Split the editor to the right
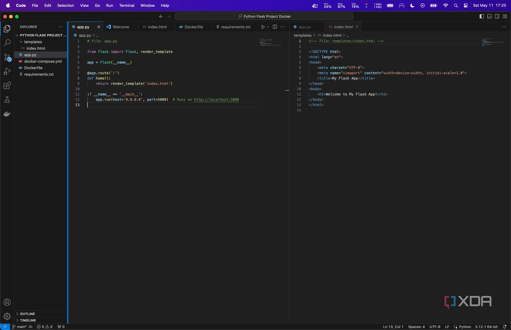 tap(275, 27)
